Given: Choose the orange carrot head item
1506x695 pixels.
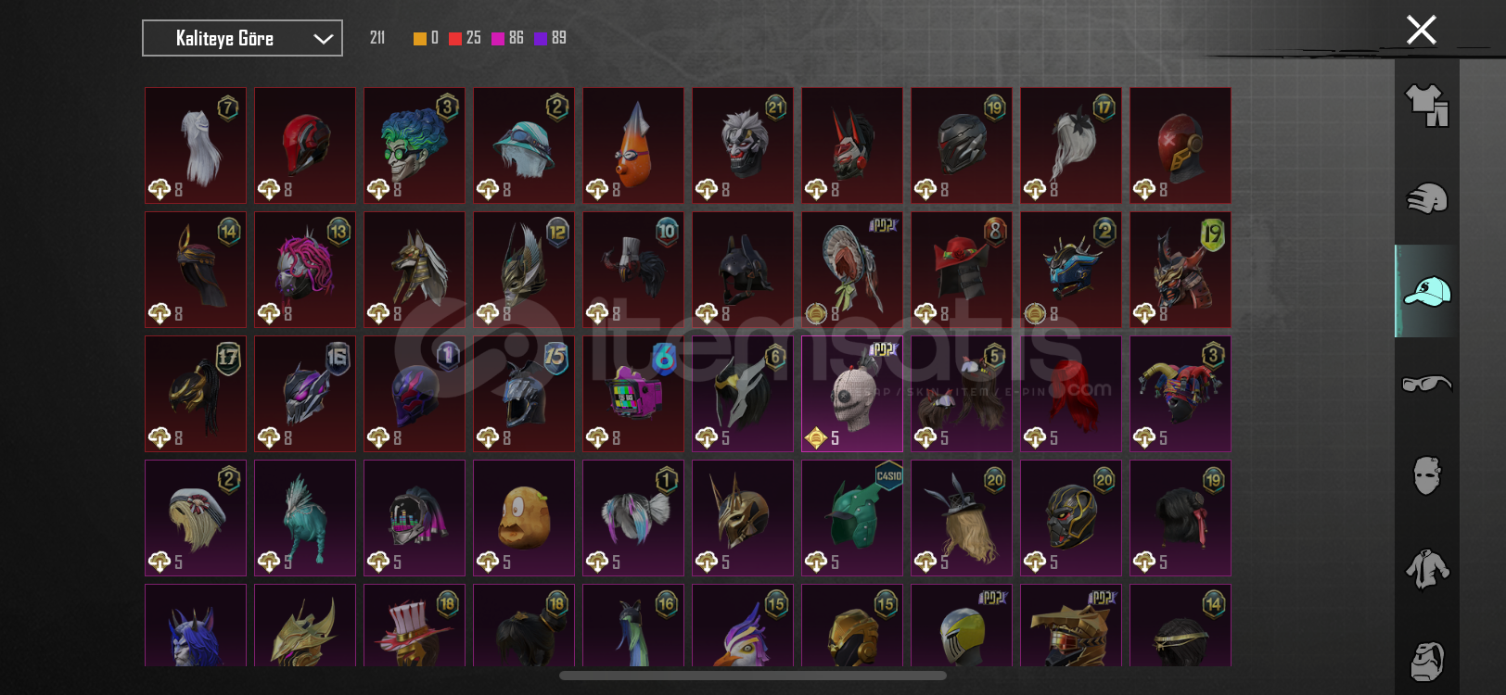Looking at the screenshot, I should point(633,145).
